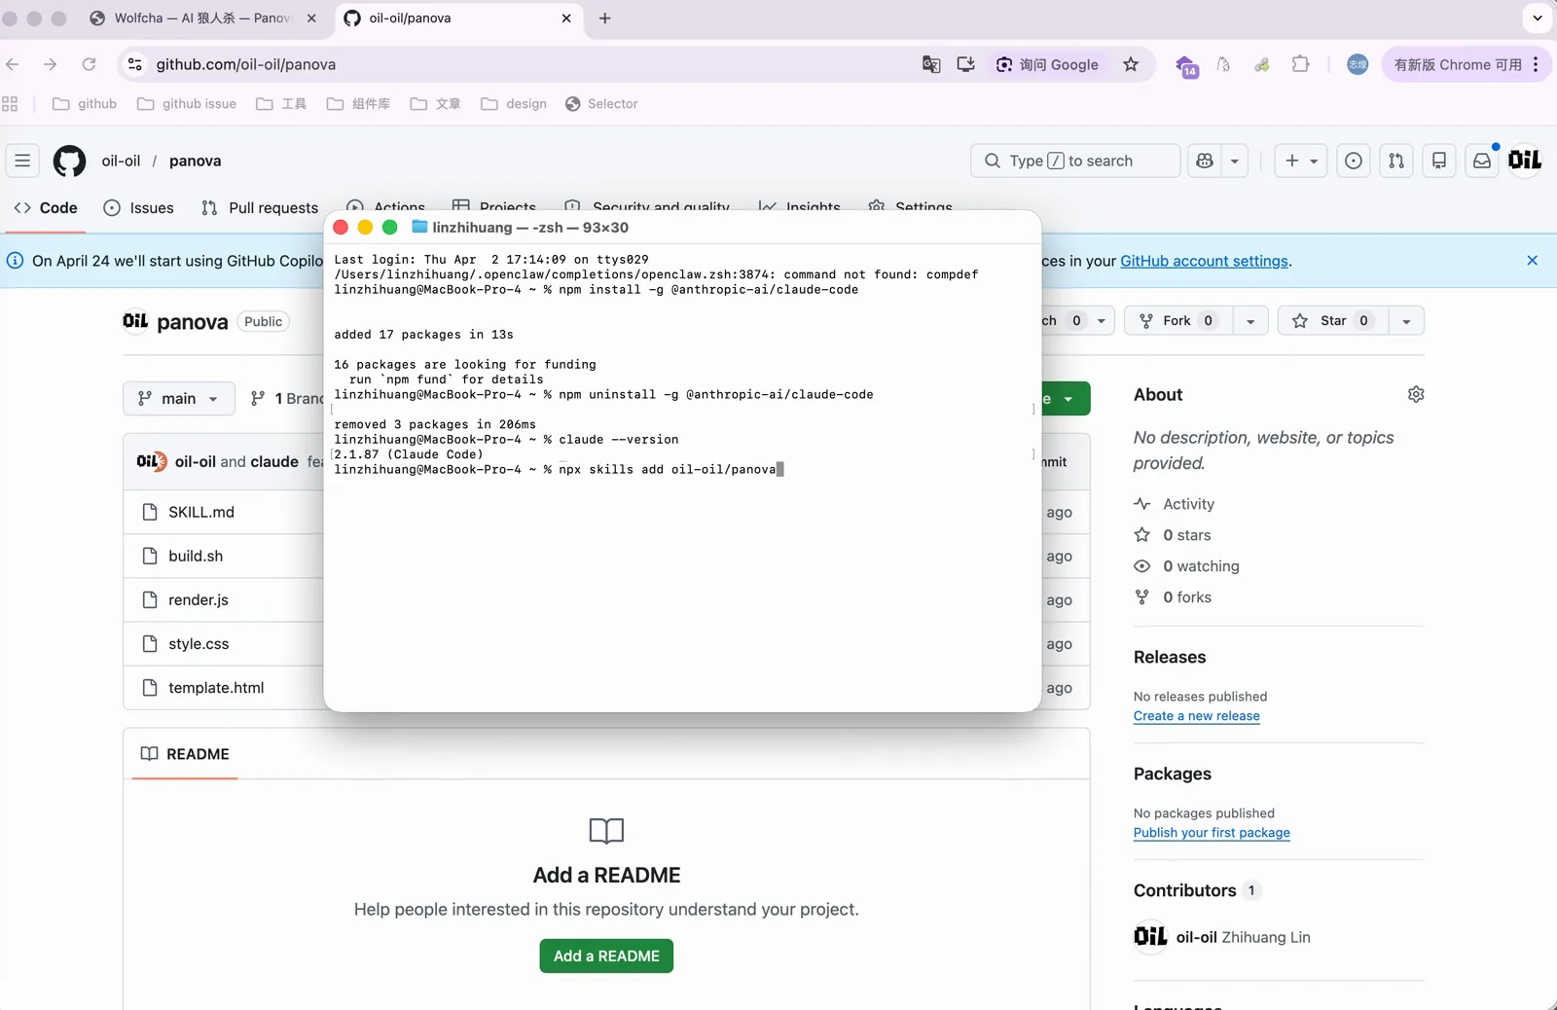1557x1010 pixels.
Task: Open the Copilot chat icon
Action: pos(1205,161)
